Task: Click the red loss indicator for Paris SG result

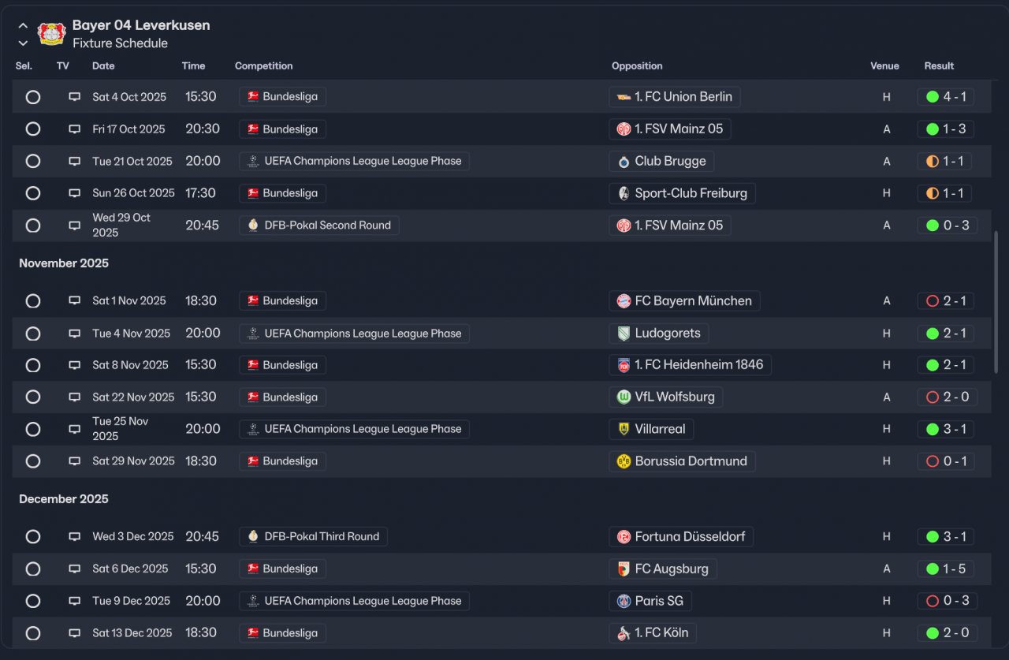Action: click(x=933, y=601)
